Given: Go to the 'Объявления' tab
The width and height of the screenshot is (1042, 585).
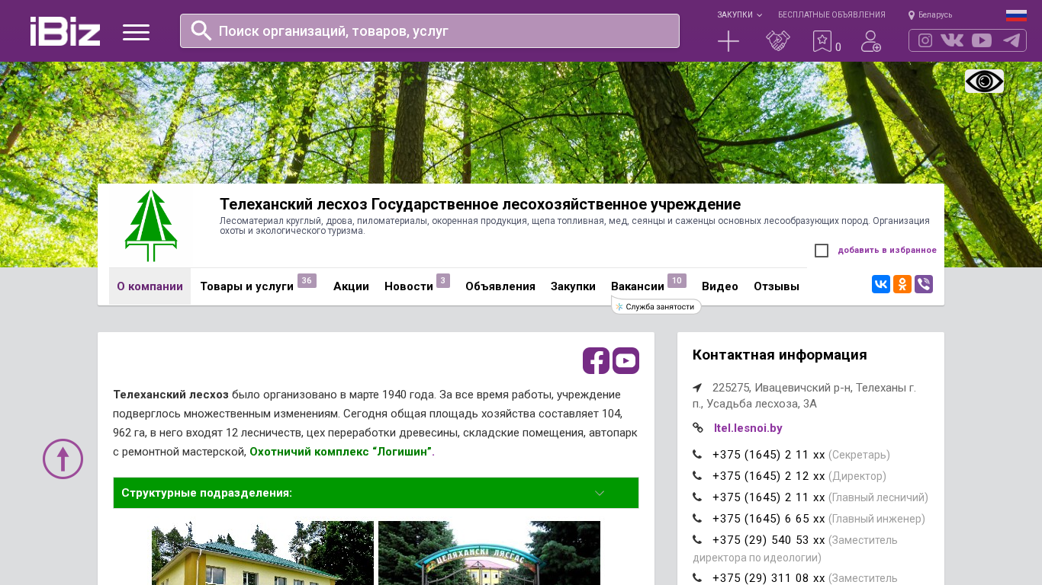Looking at the screenshot, I should (x=500, y=286).
